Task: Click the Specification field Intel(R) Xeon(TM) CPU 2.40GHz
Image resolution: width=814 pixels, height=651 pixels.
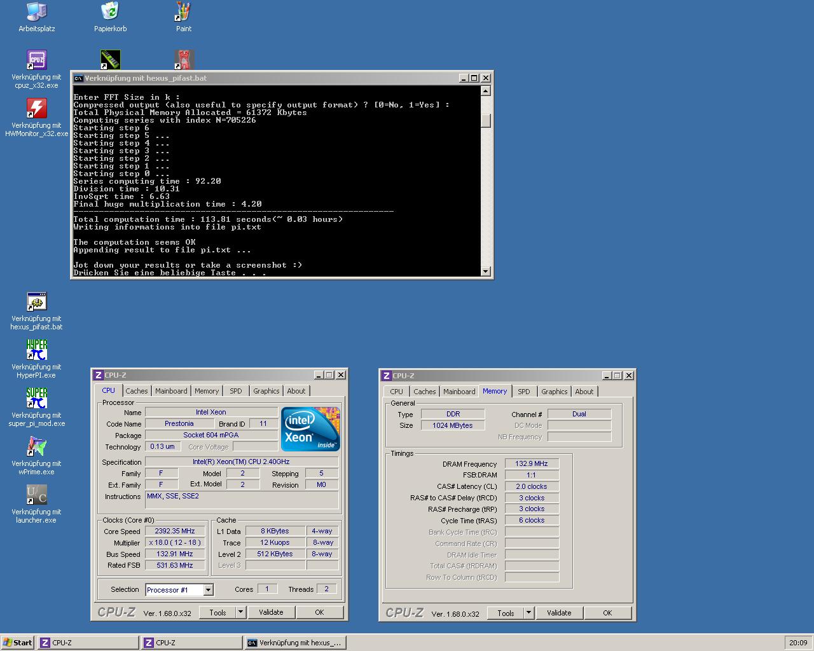Action: tap(242, 462)
